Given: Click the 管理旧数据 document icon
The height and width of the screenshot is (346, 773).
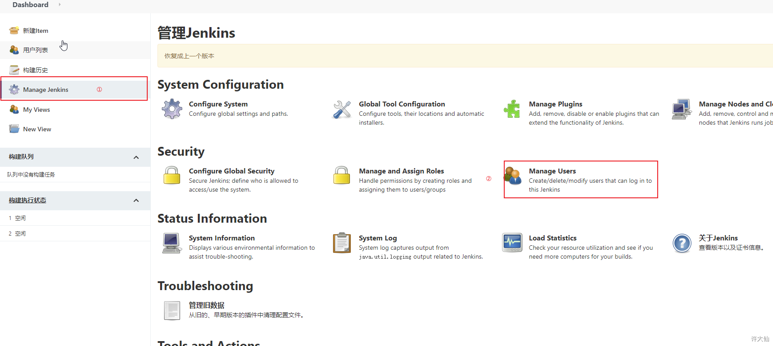Looking at the screenshot, I should click(x=172, y=311).
